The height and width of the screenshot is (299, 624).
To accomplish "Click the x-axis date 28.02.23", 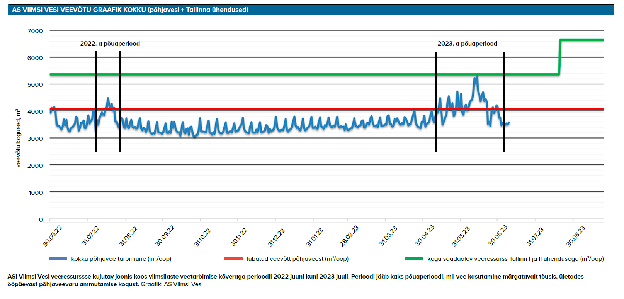I will 349,236.
